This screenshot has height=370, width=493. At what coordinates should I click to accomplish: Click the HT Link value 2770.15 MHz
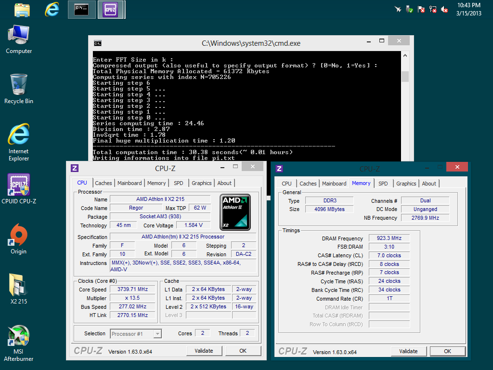click(132, 315)
